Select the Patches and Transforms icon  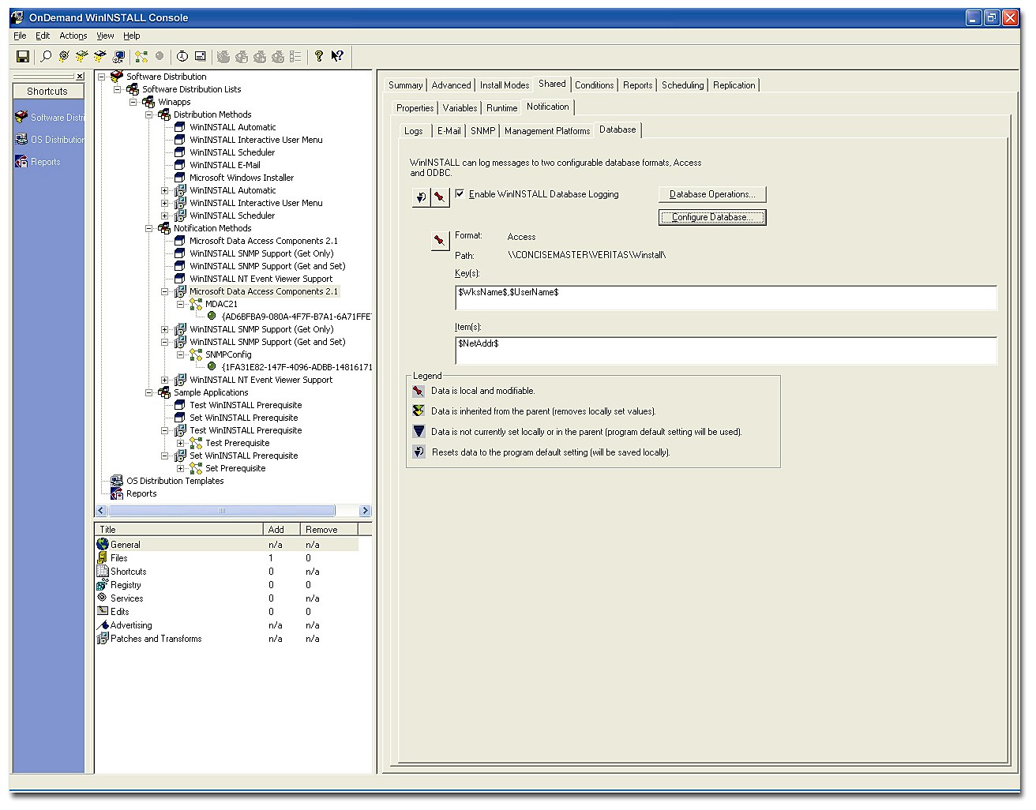click(x=103, y=638)
